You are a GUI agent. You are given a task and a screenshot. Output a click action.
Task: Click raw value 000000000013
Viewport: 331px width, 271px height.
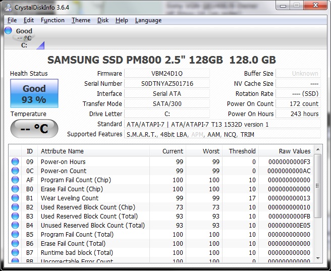289,198
